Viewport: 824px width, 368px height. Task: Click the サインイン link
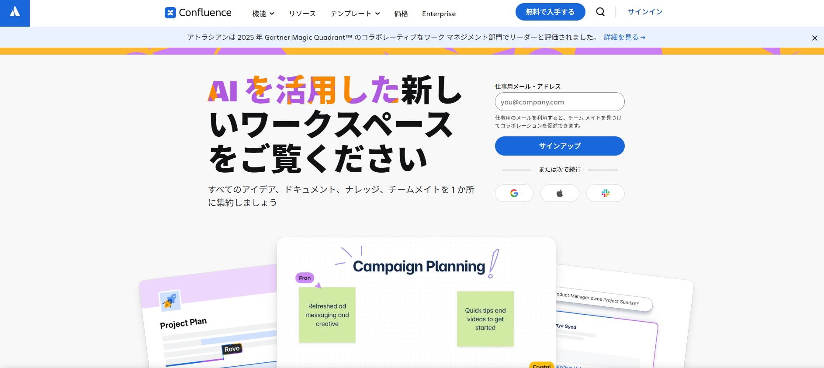(x=645, y=12)
